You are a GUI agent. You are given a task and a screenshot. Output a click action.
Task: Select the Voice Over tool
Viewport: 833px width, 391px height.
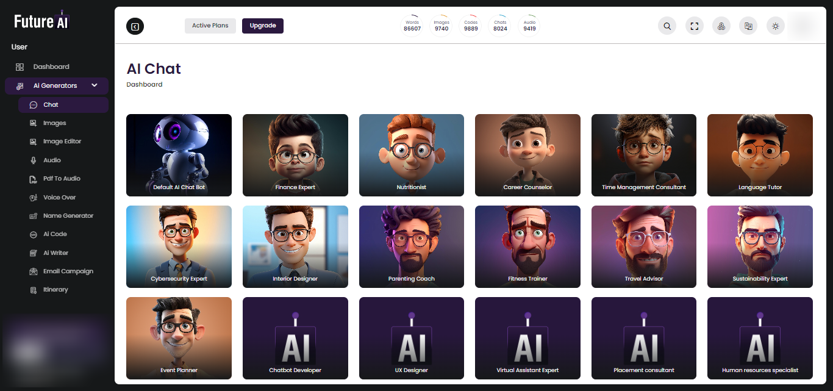[59, 197]
